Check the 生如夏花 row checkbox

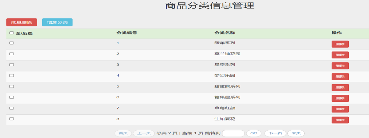(x=11, y=119)
